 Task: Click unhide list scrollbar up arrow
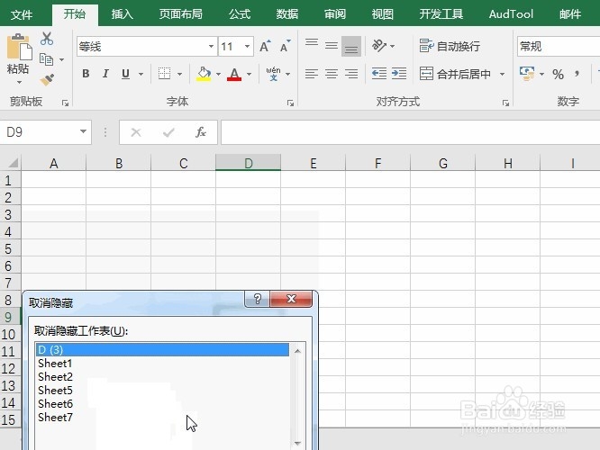297,351
